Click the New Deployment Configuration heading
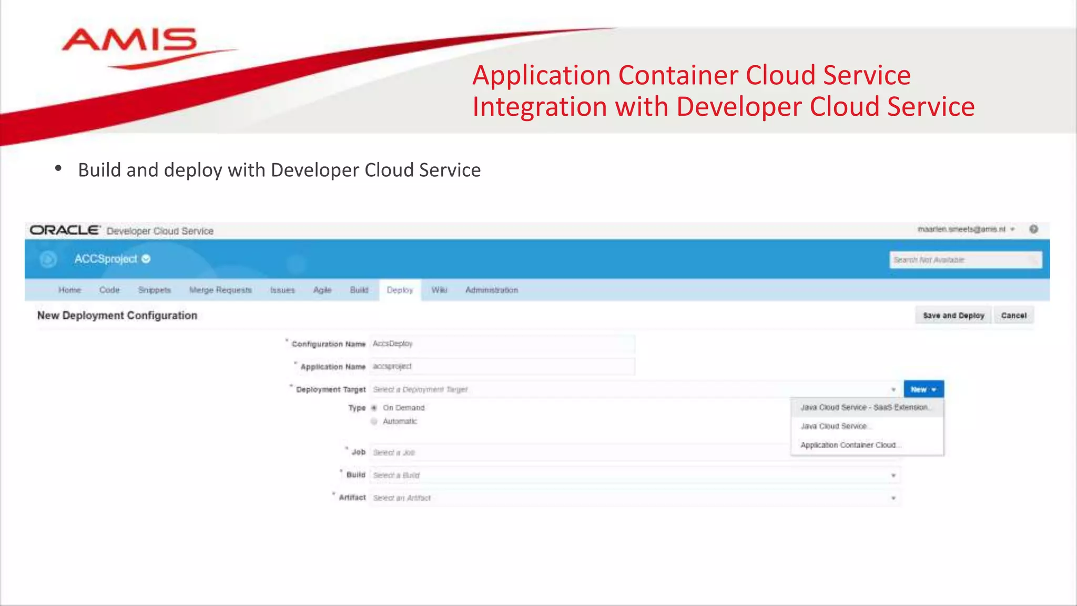The width and height of the screenshot is (1077, 606). (117, 316)
